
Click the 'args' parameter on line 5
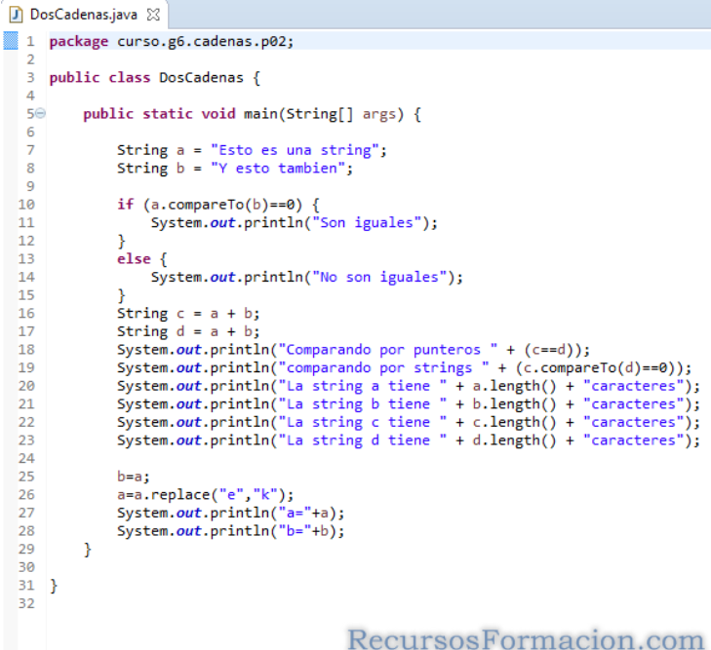click(379, 114)
